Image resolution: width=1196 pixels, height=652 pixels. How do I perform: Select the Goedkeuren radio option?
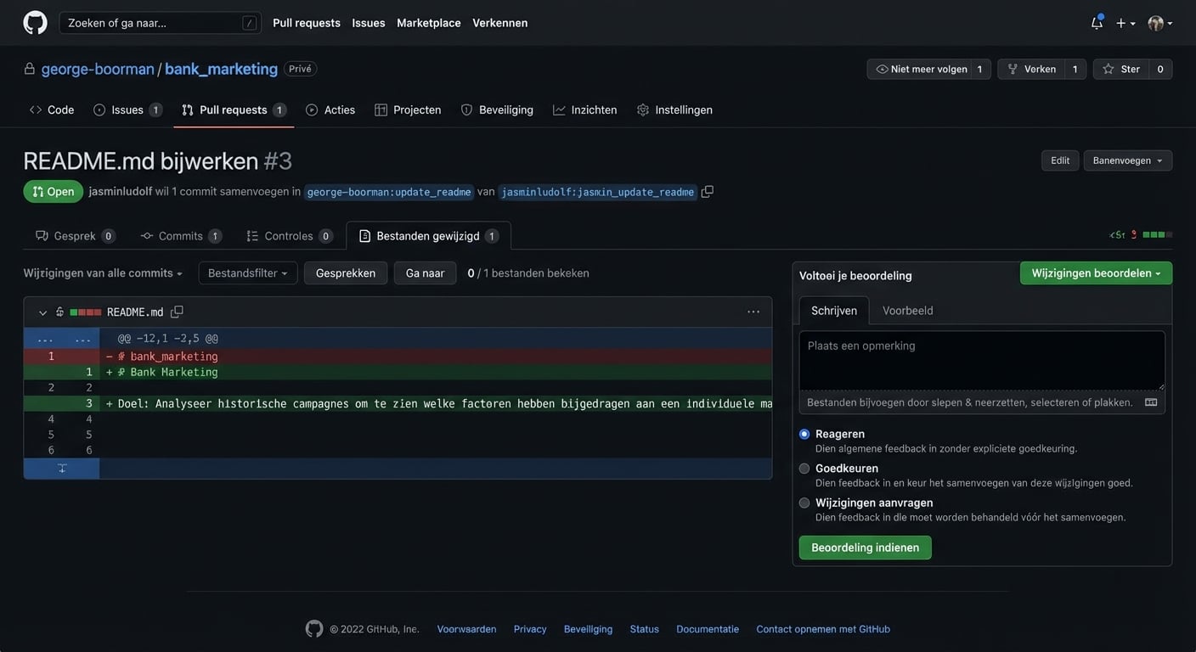804,469
